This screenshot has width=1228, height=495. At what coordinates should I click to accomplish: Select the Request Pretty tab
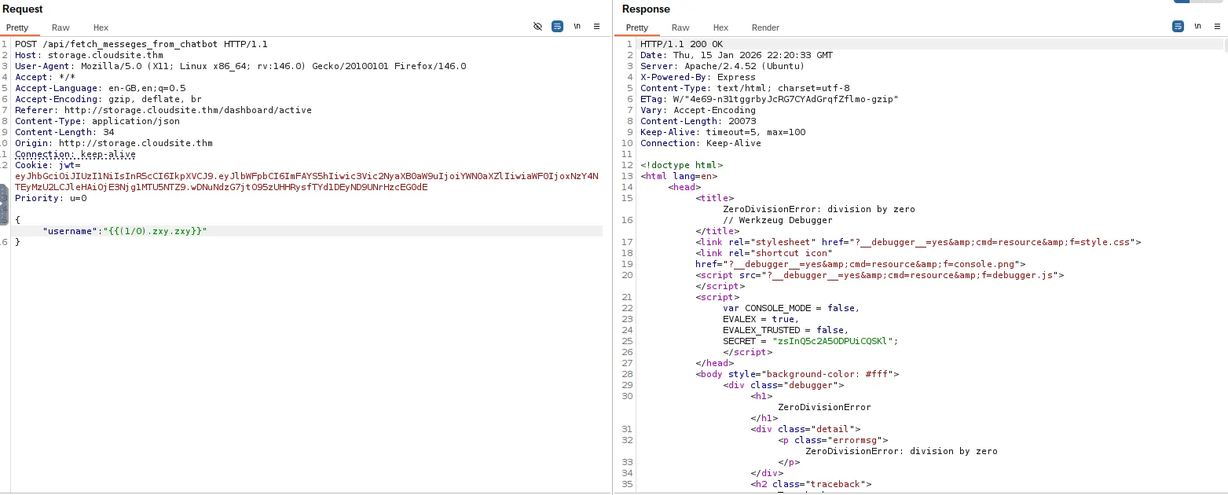coord(17,27)
